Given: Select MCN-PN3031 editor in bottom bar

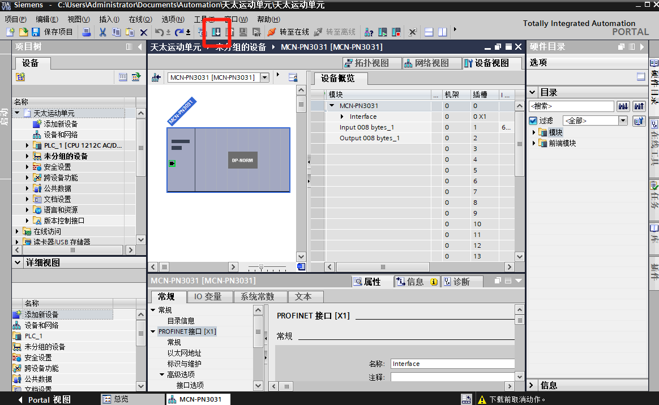Looking at the screenshot, I should 198,399.
